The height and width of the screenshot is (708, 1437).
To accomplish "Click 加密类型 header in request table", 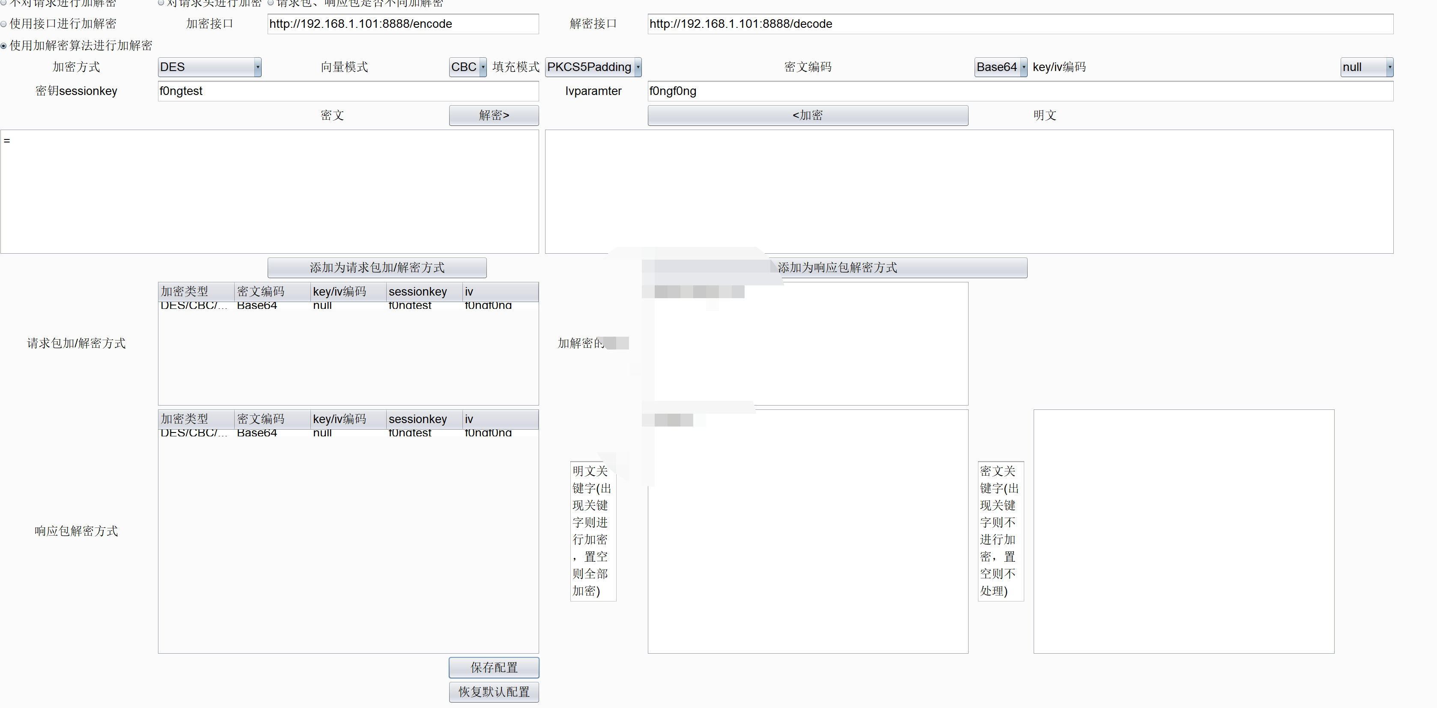I will click(x=196, y=292).
